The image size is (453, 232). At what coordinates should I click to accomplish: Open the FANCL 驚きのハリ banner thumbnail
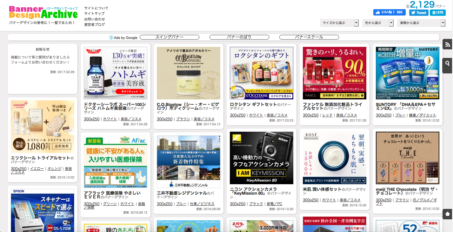(335, 73)
